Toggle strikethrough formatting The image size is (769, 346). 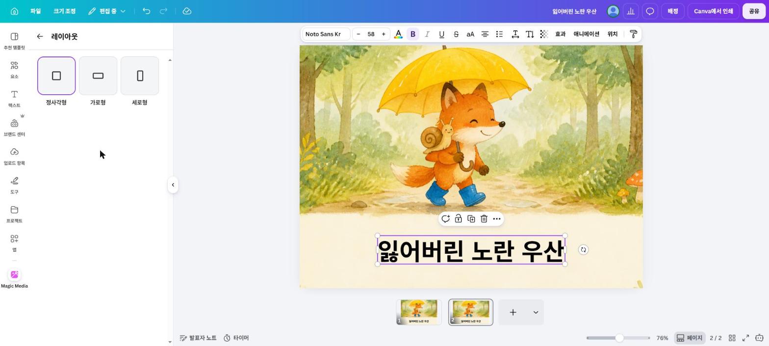click(x=456, y=34)
